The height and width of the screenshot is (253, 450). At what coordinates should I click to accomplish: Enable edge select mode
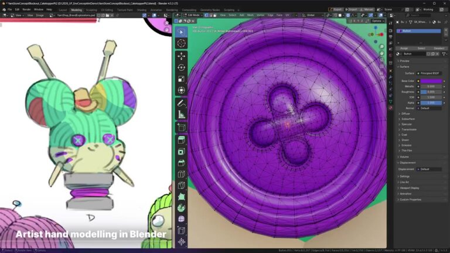coord(210,15)
